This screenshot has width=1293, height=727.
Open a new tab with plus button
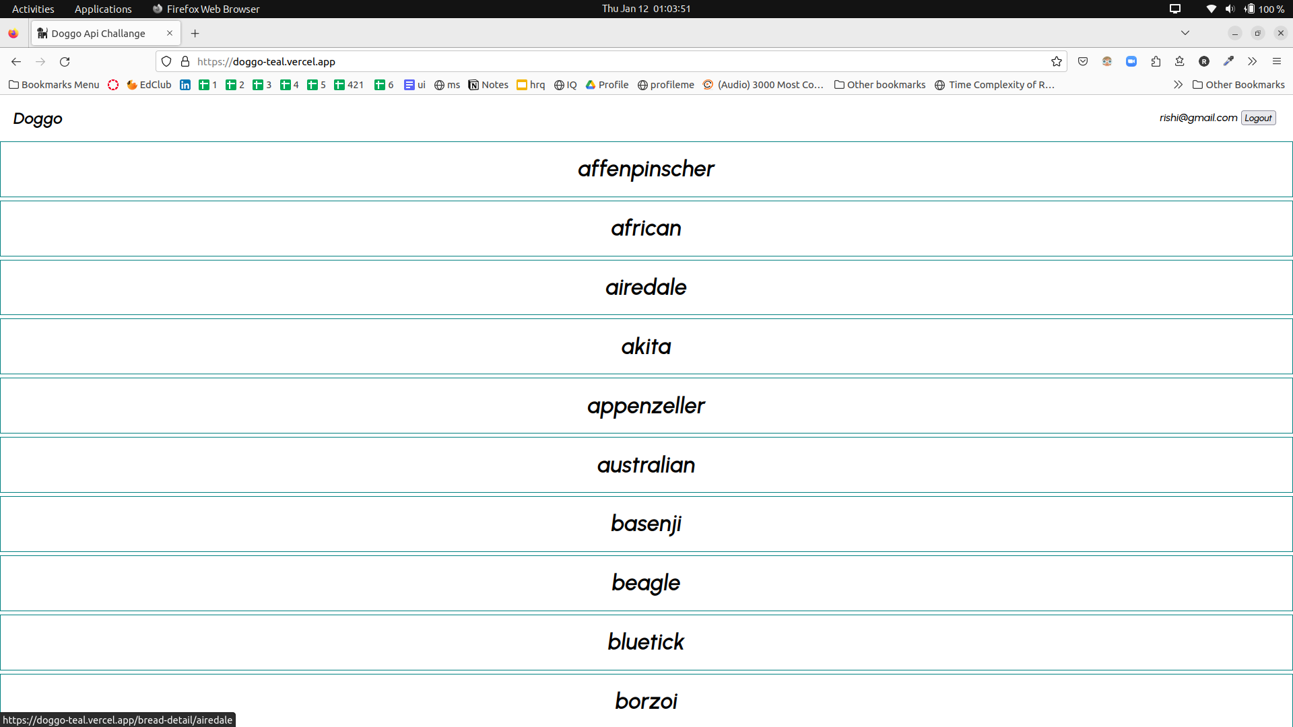(195, 33)
